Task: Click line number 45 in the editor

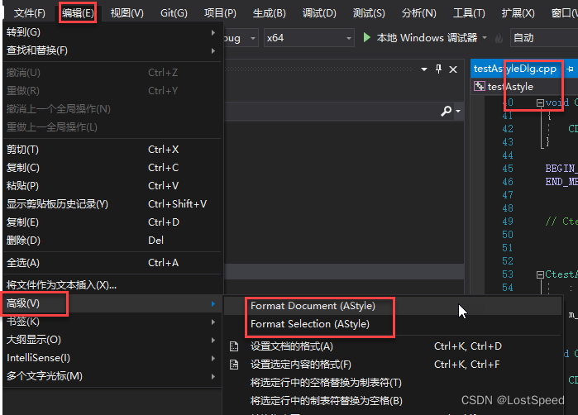Action: [508, 169]
